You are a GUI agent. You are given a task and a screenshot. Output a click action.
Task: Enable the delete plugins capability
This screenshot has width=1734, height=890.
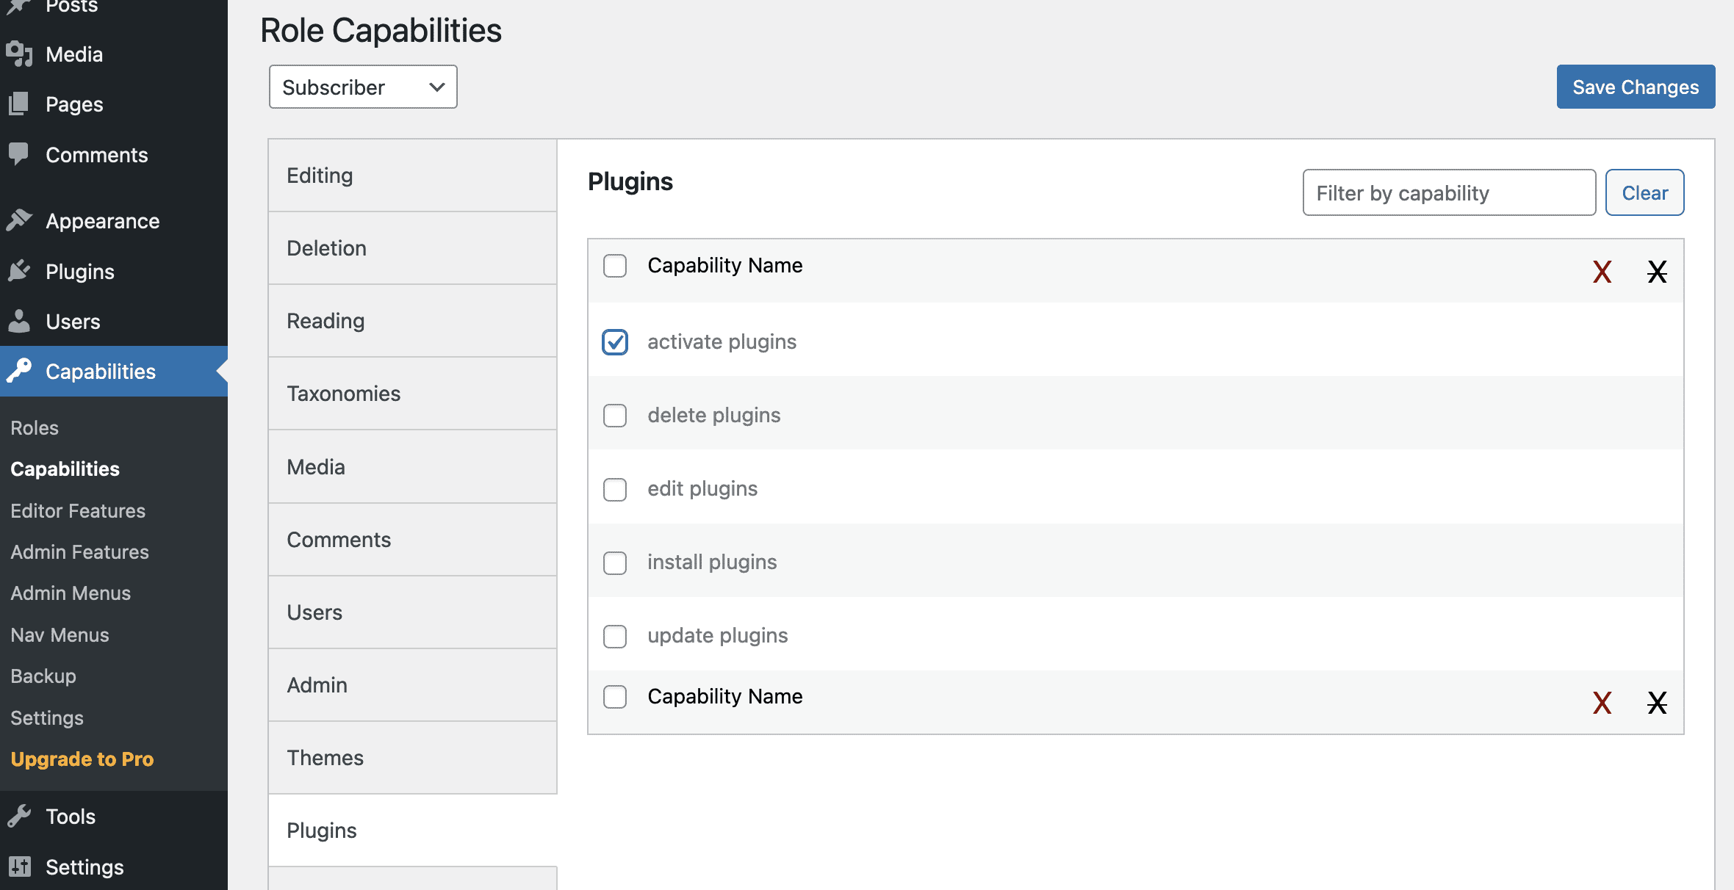(x=615, y=416)
